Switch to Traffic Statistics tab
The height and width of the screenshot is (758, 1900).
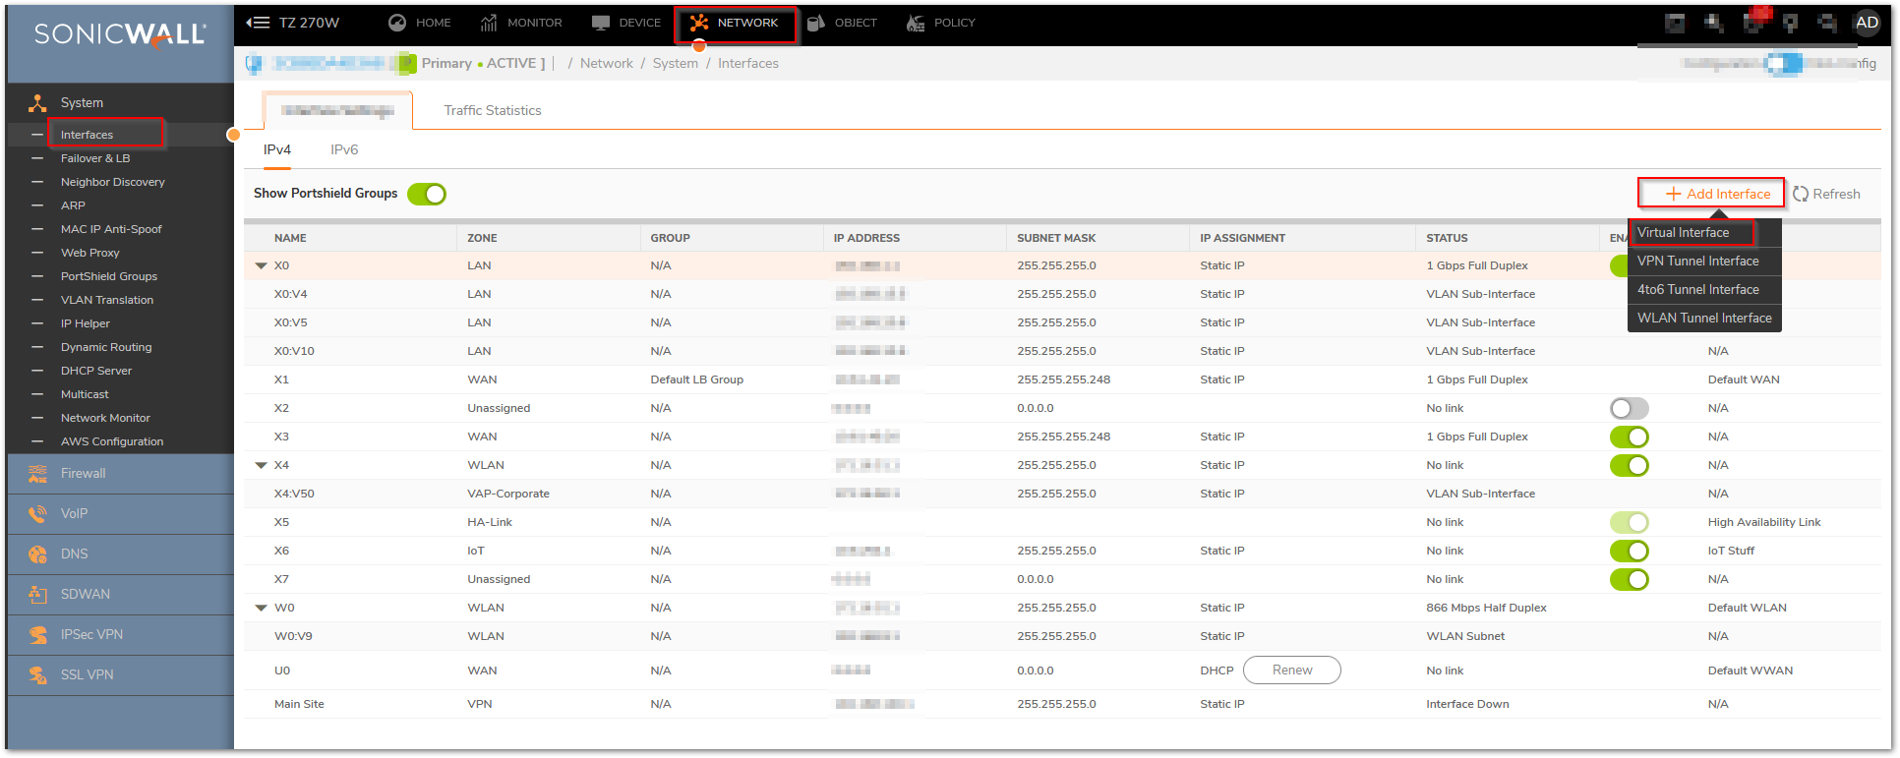492,110
